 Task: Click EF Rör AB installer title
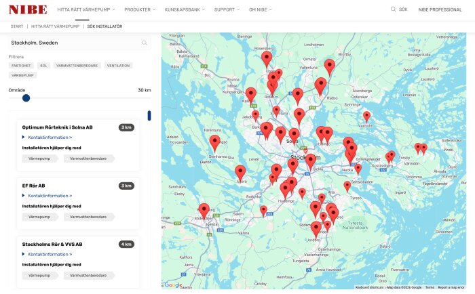[33, 186]
